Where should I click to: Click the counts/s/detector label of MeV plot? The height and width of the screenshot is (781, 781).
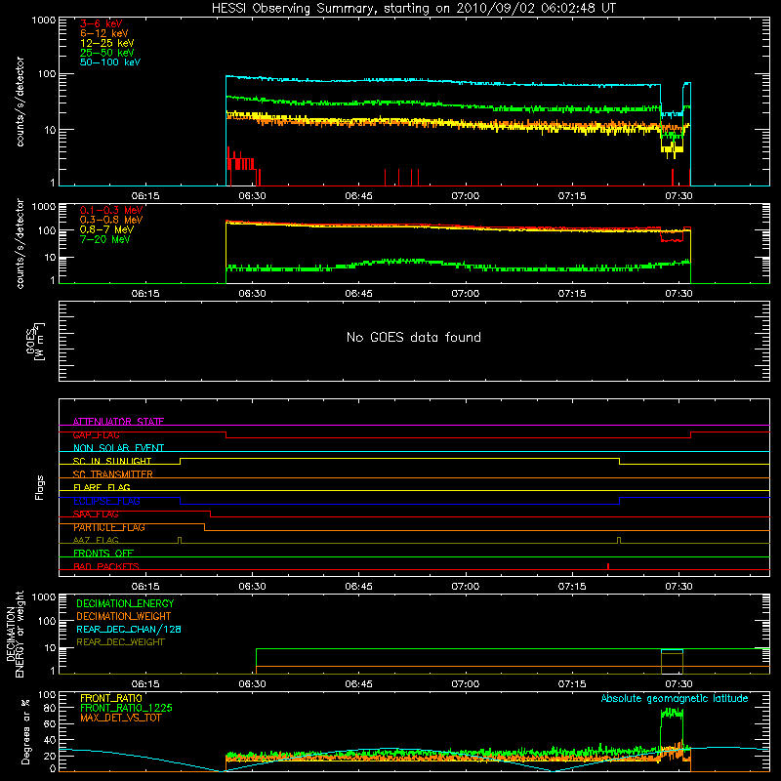point(20,243)
